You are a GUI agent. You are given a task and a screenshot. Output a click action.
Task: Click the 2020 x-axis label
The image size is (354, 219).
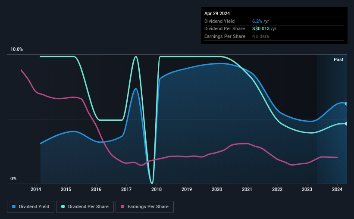217,189
